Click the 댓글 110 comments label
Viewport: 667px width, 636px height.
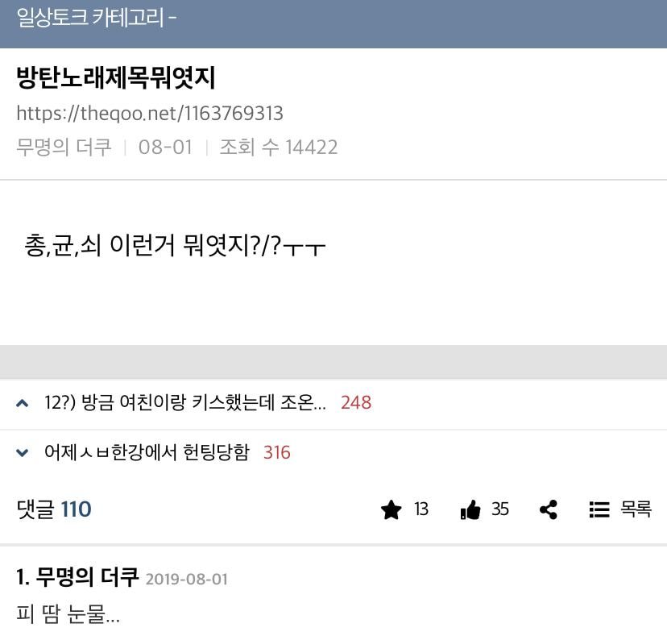point(54,509)
